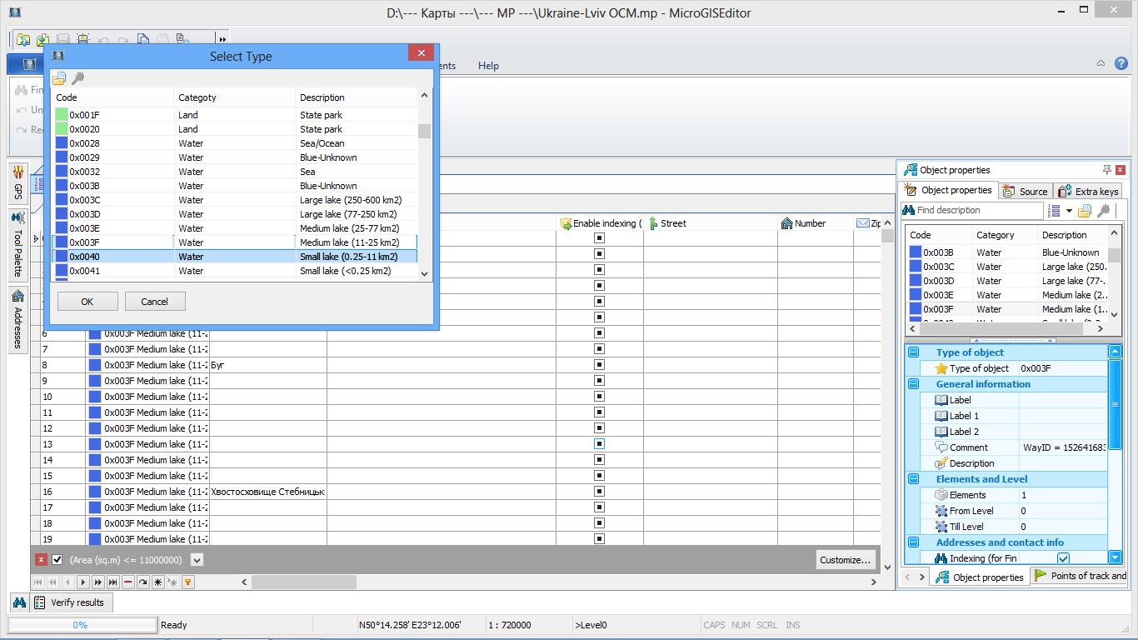Toggle the Area (sq.m) filter checkbox
The image size is (1138, 640).
tap(57, 560)
